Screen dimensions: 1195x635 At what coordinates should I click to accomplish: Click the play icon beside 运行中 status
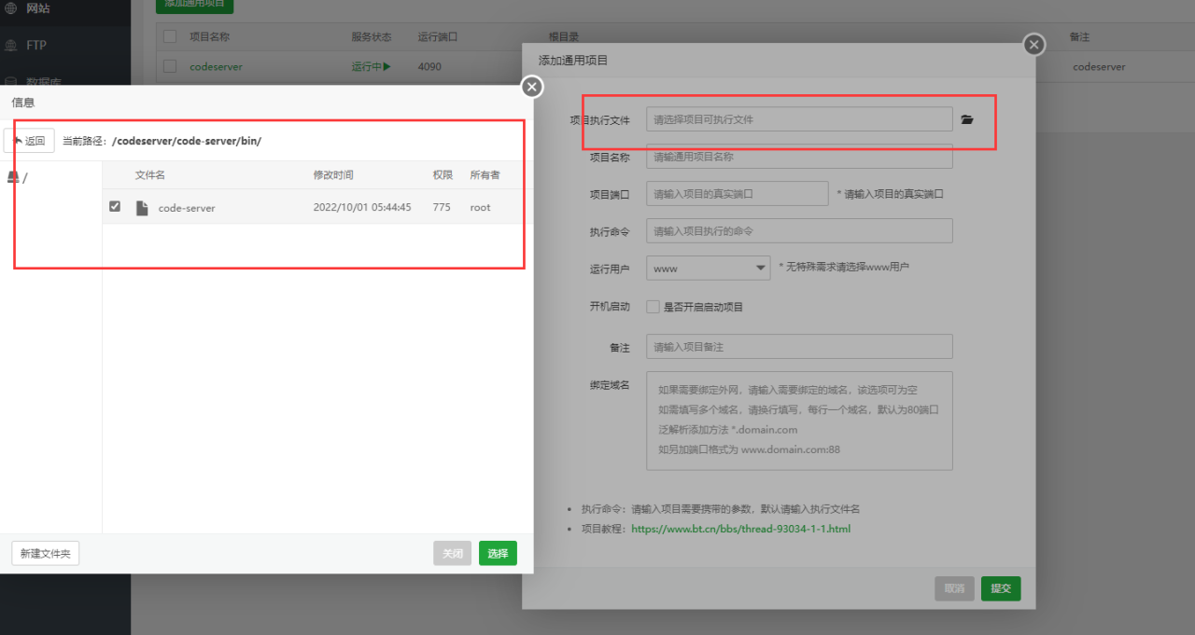pos(389,67)
